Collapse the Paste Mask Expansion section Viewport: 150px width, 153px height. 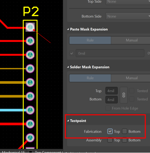[68, 29]
